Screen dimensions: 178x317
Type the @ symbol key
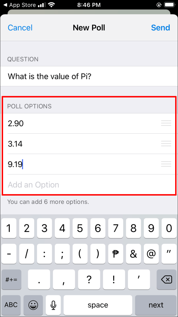151,254
